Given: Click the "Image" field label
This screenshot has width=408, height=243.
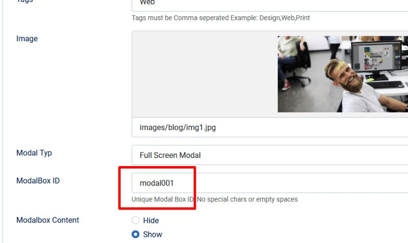Looking at the screenshot, I should pyautogui.click(x=27, y=39).
